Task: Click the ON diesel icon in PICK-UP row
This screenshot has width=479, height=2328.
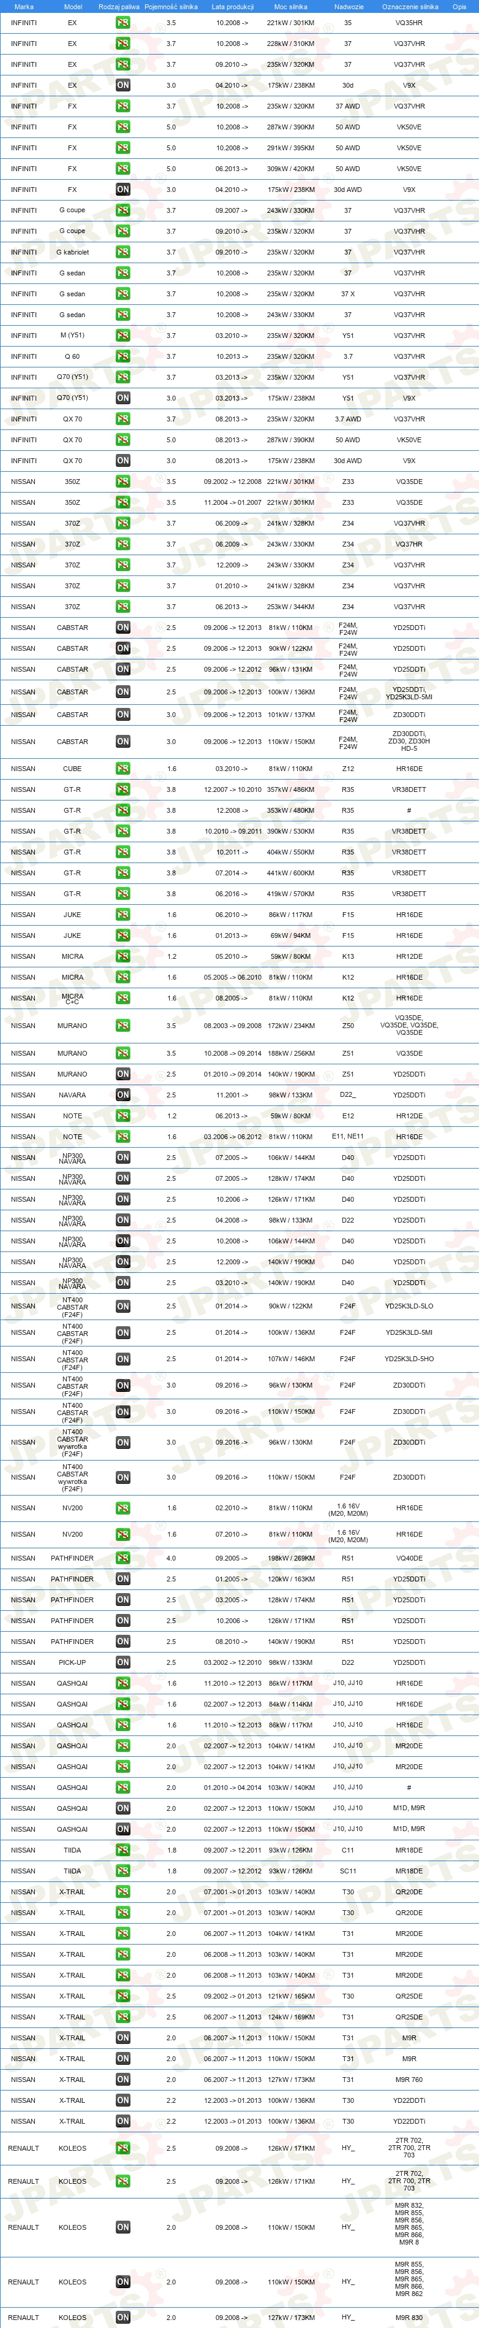Action: click(x=123, y=1663)
